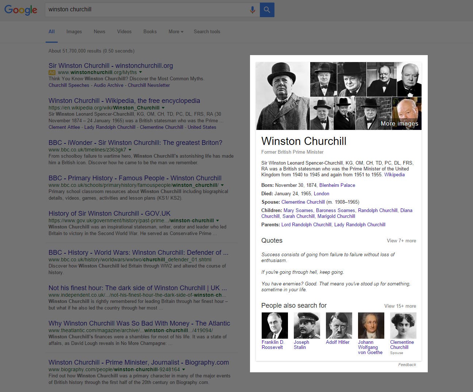This screenshot has width=473, height=392.
Task: Click the Adolf Hitler name link
Action: [x=338, y=342]
